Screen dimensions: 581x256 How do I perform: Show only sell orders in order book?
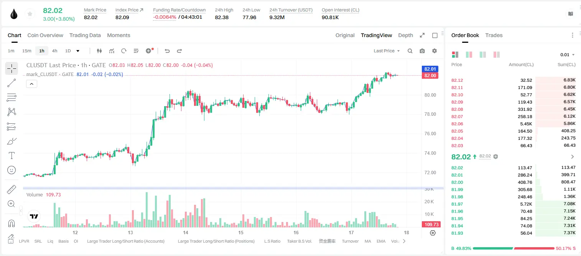tap(496, 55)
